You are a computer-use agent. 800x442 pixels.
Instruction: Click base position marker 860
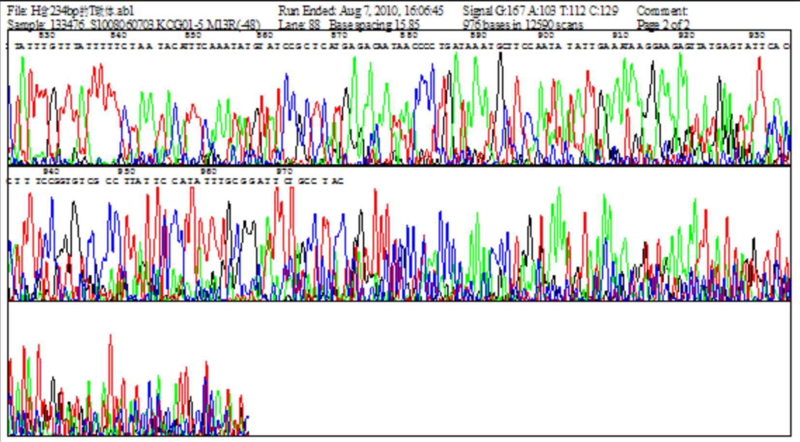click(x=265, y=35)
